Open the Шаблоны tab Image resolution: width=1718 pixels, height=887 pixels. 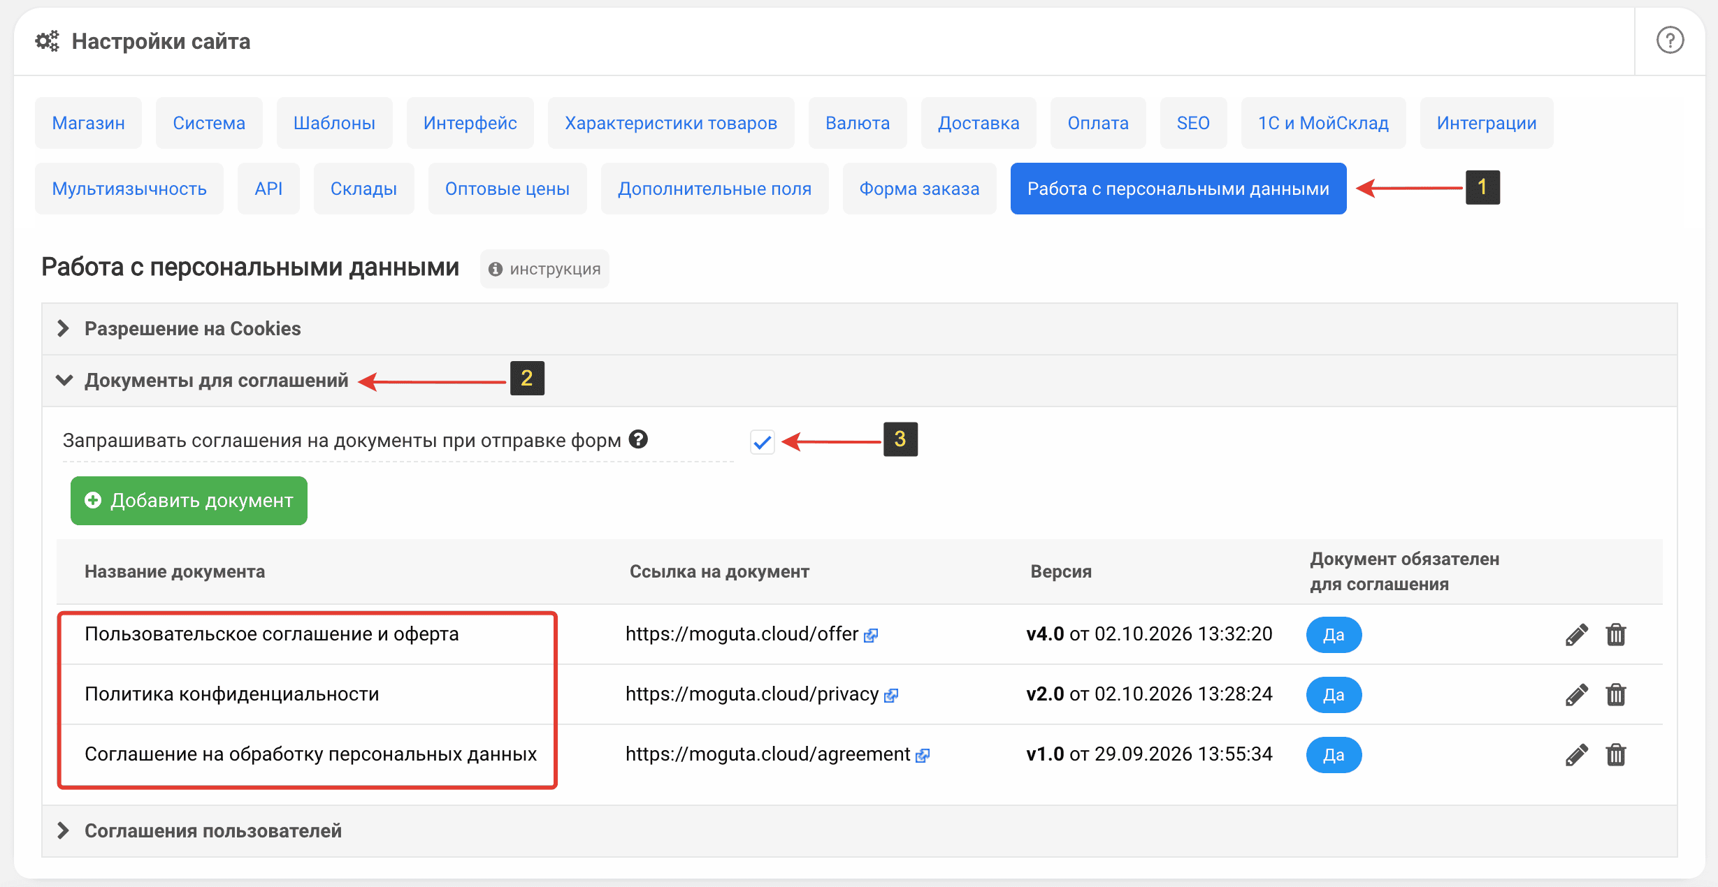[x=334, y=123]
